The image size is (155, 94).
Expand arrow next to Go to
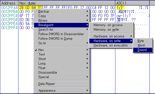(87, 43)
